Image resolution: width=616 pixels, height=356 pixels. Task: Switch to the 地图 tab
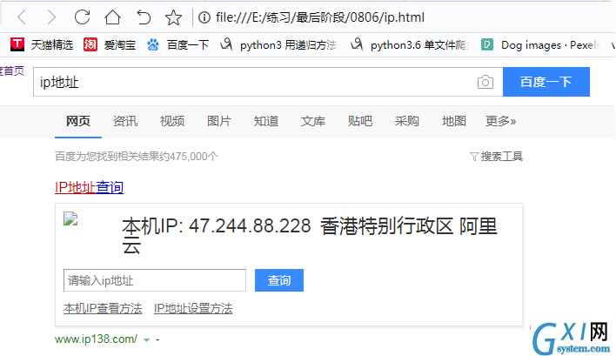tap(454, 121)
